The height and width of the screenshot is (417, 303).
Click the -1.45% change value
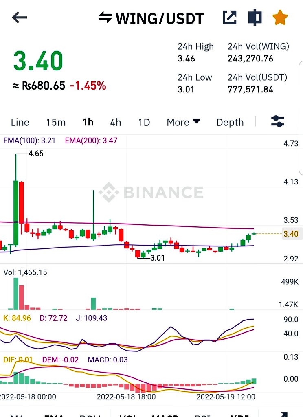[88, 86]
